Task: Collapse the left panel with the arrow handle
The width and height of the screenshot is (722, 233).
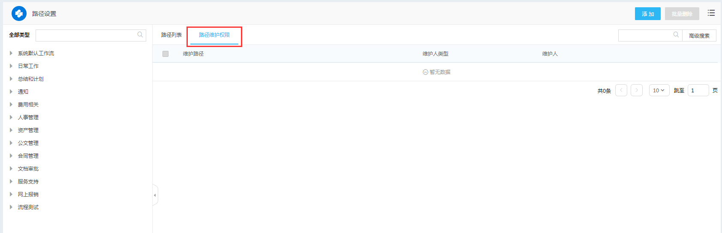Action: 155,195
